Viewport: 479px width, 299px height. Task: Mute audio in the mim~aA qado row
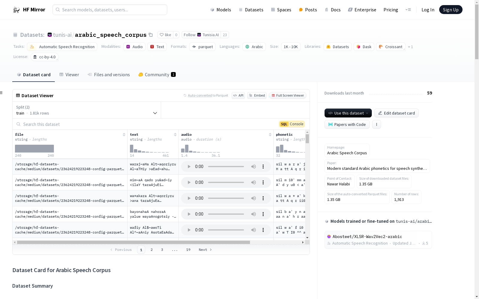tap(254, 182)
